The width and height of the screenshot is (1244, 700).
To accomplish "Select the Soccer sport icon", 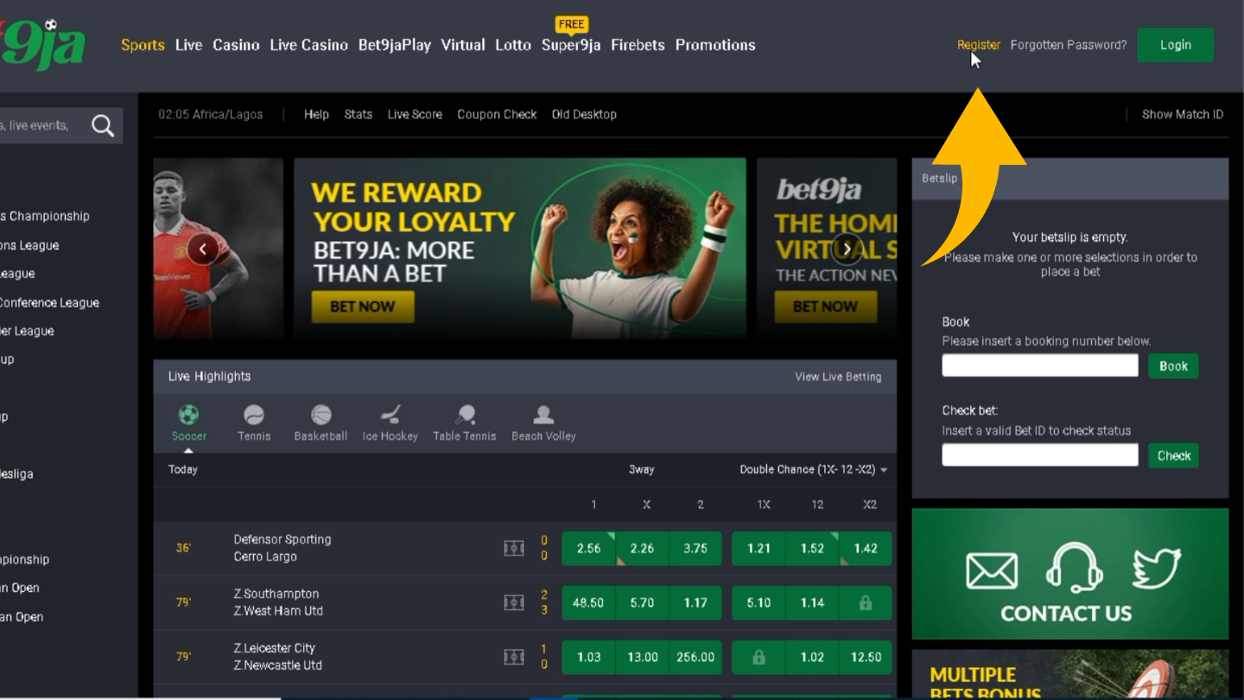I will [x=188, y=415].
